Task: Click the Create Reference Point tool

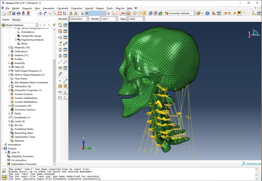Action: pyautogui.click(x=60, y=74)
